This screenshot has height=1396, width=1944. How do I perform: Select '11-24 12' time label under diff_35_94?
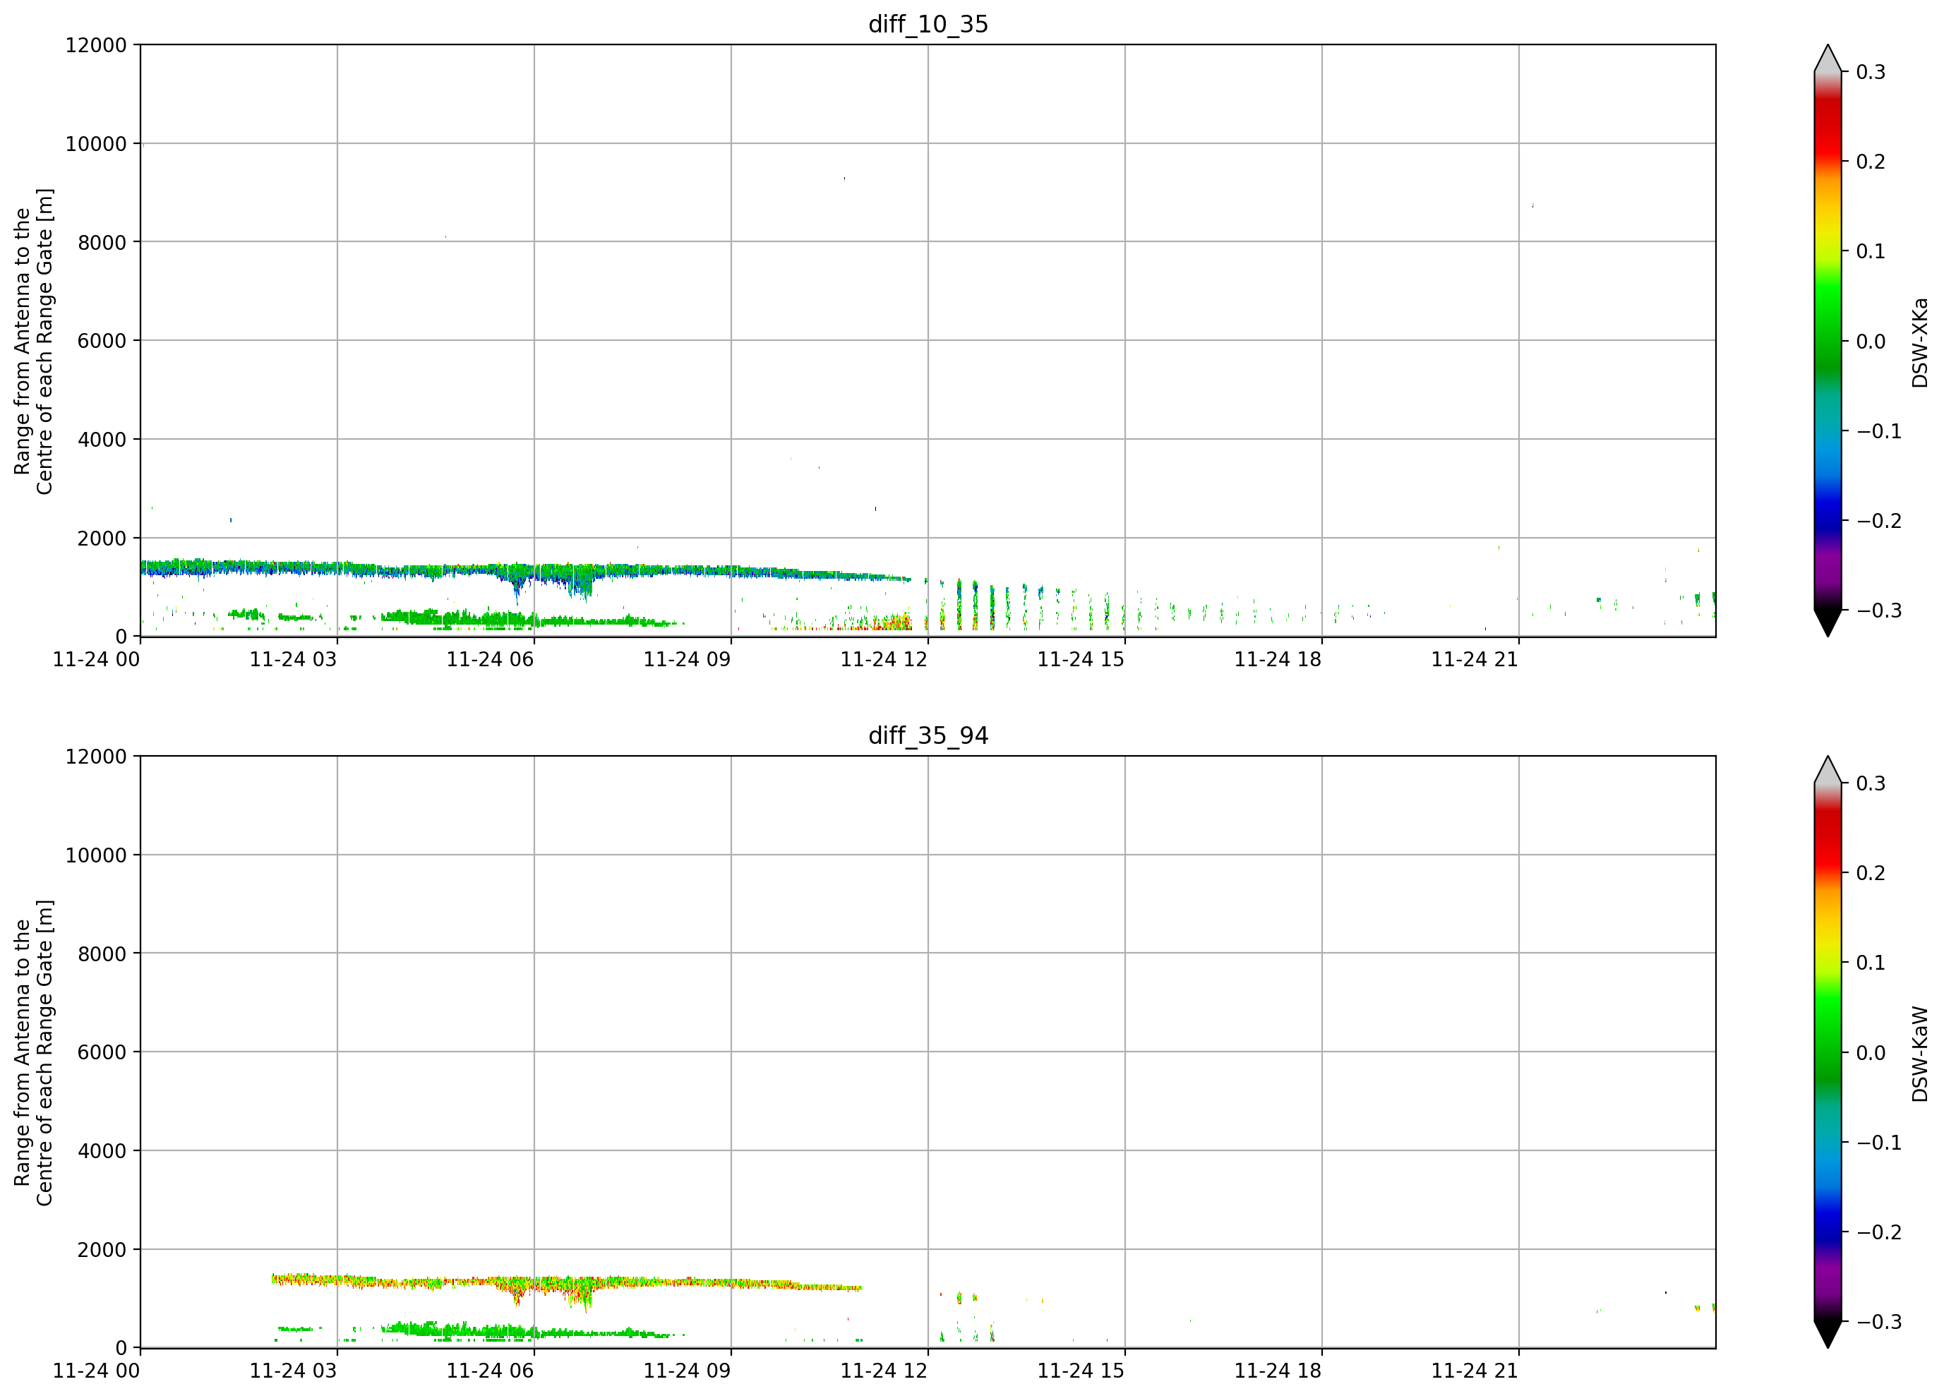pyautogui.click(x=884, y=1371)
